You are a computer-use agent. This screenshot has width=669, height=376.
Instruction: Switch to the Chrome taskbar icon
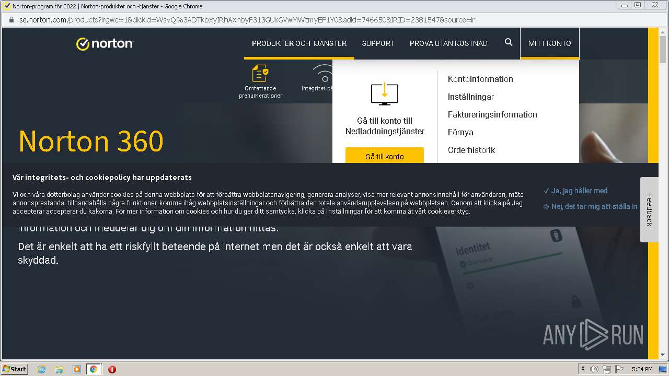point(94,369)
